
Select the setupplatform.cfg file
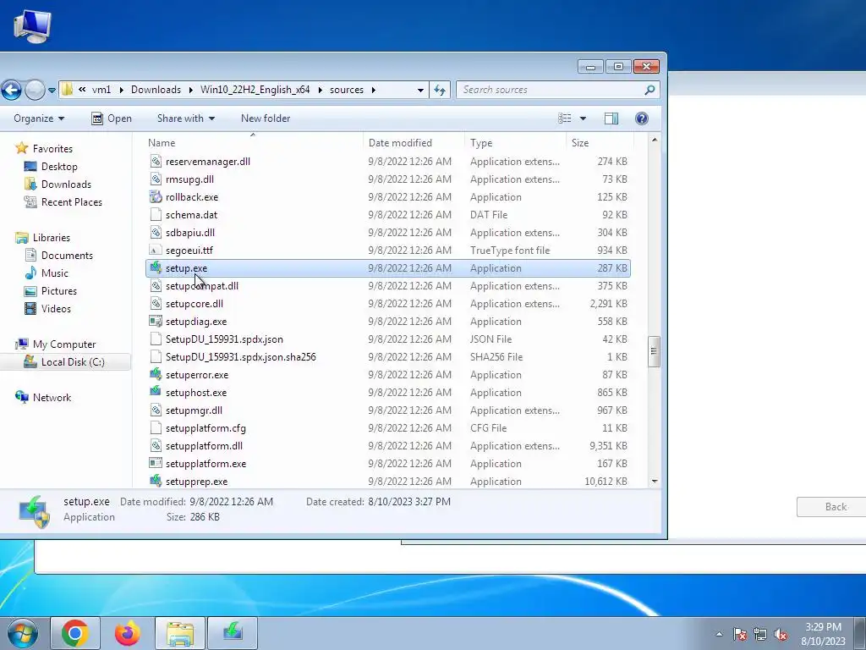pos(206,427)
